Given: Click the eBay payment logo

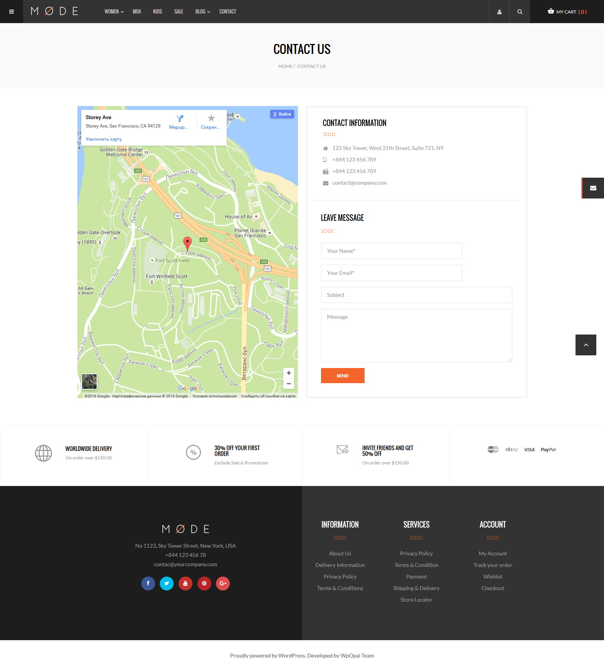Looking at the screenshot, I should click(x=512, y=449).
